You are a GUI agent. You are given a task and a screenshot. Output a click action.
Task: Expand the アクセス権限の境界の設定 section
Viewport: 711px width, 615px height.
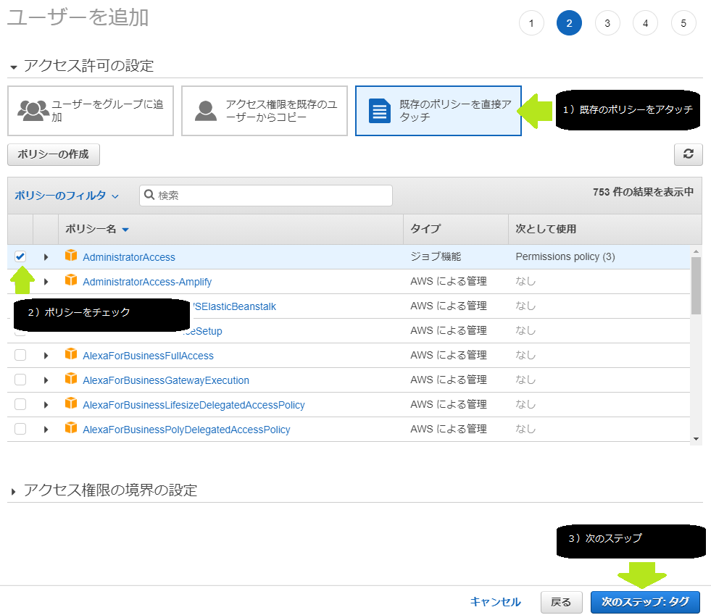[13, 491]
